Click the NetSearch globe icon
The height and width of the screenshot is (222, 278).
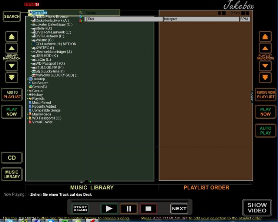[x=30, y=83]
